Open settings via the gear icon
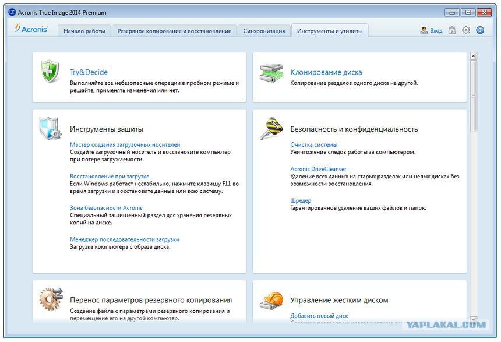The width and height of the screenshot is (501, 342). (466, 30)
